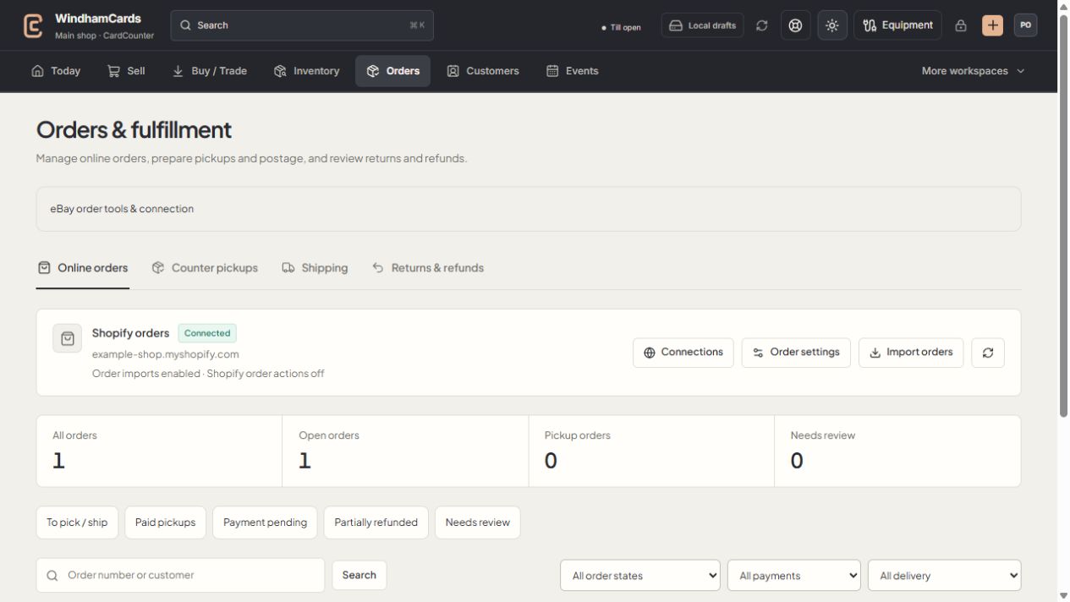Viewport: 1070px width, 602px height.
Task: Switch to Counter pickups tab
Action: pos(205,268)
